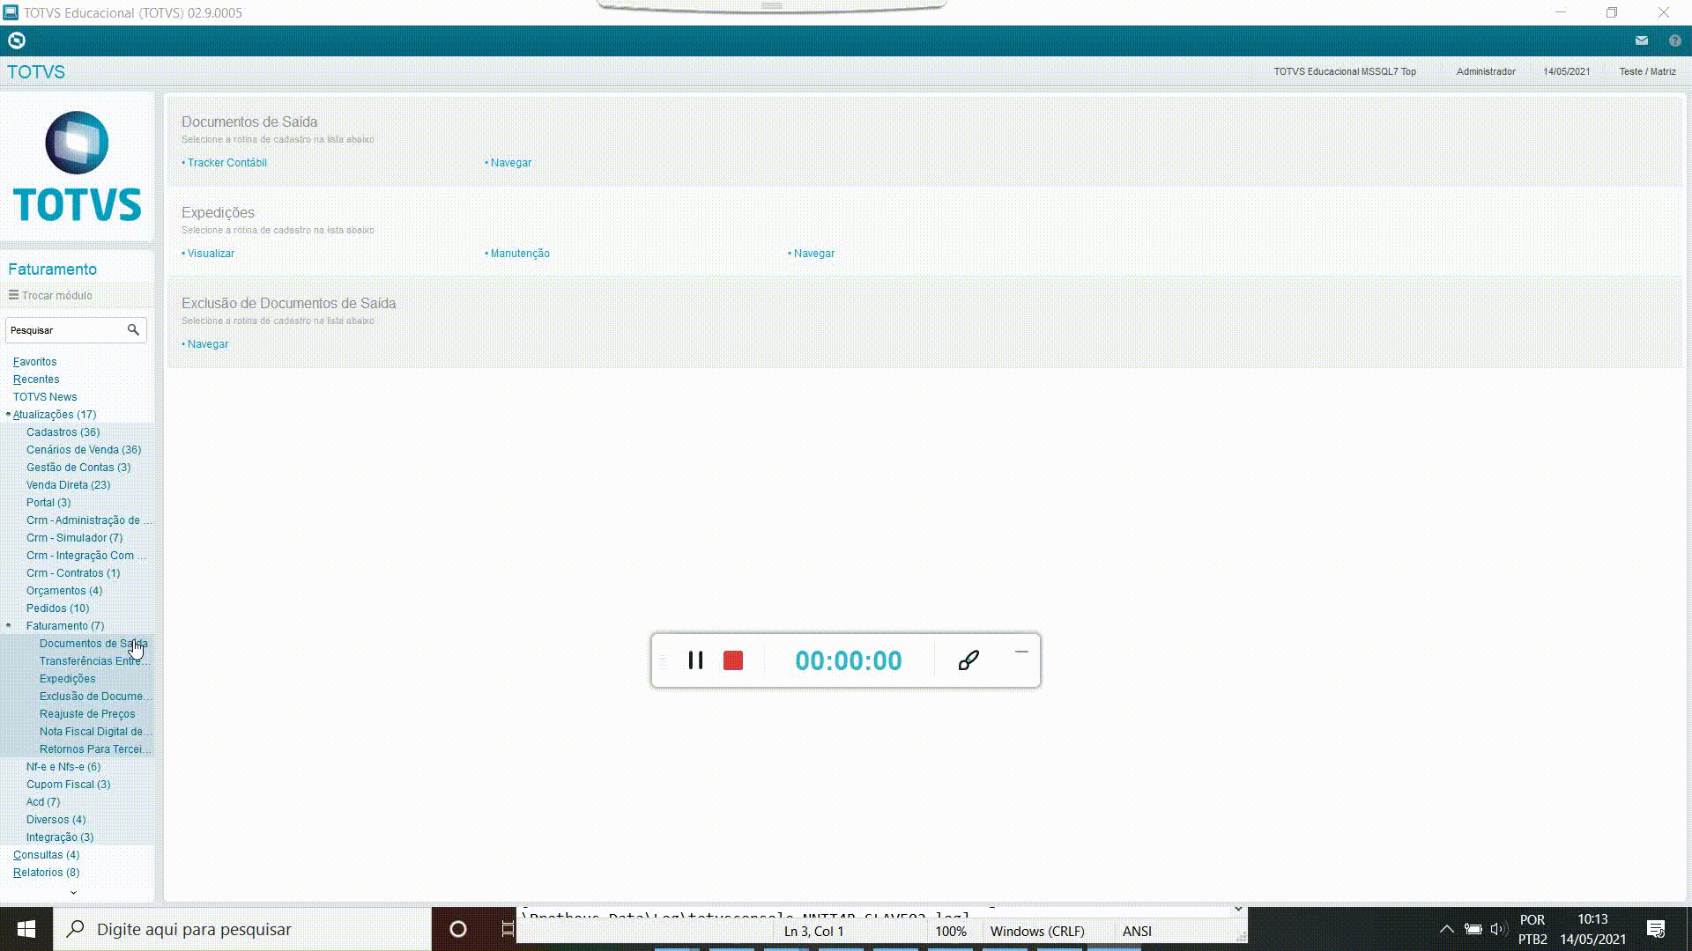Open the help question mark icon
The image size is (1692, 951).
pos(1674,41)
